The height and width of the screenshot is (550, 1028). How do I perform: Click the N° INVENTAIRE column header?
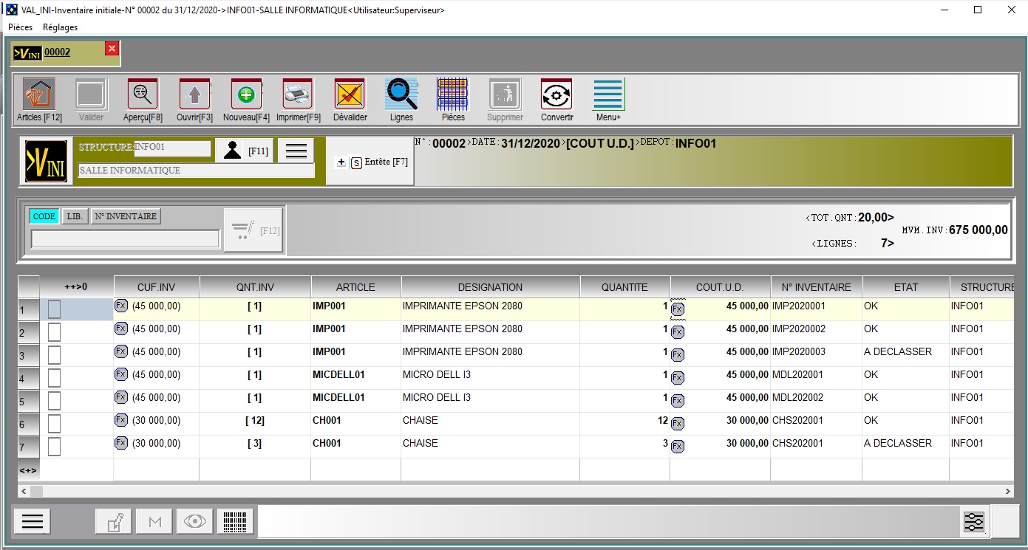pyautogui.click(x=816, y=287)
